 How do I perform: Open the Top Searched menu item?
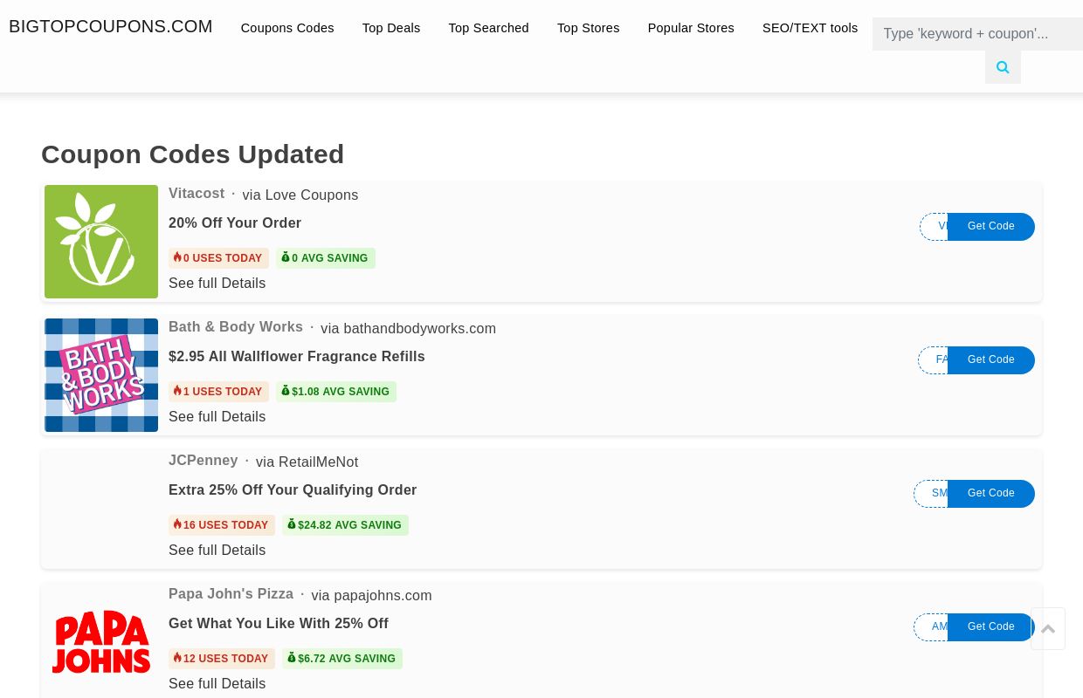[489, 28]
